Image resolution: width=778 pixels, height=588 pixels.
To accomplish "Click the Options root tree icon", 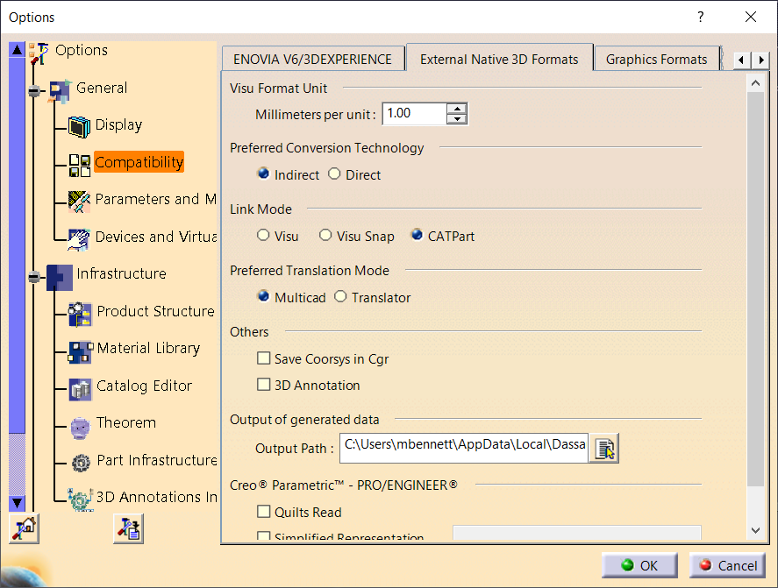I will [x=39, y=53].
